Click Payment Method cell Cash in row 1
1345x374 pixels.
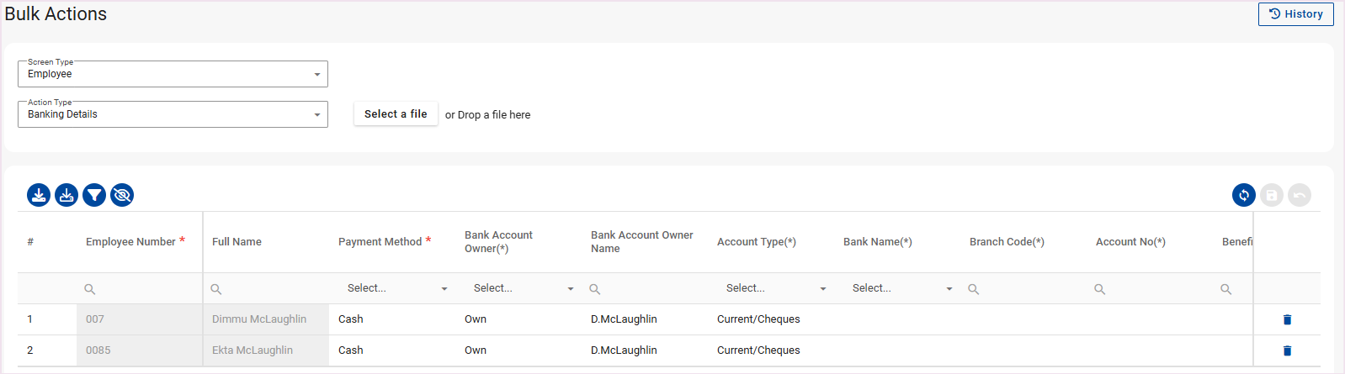click(x=351, y=319)
